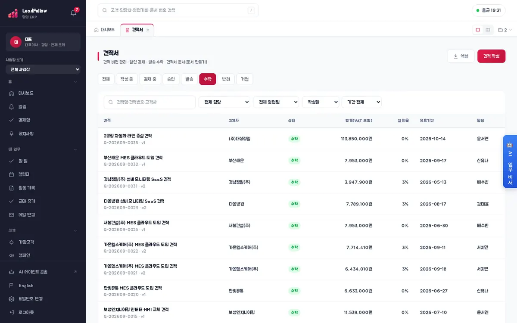Screen dimensions: 517x323
Task: Open quote 2공장 자동화 라인 증설 견적
Action: (128, 136)
